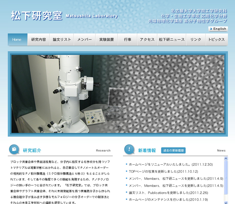This screenshot has width=235, height=204.
Task: Open the 実験装置 page
Action: pos(107,39)
